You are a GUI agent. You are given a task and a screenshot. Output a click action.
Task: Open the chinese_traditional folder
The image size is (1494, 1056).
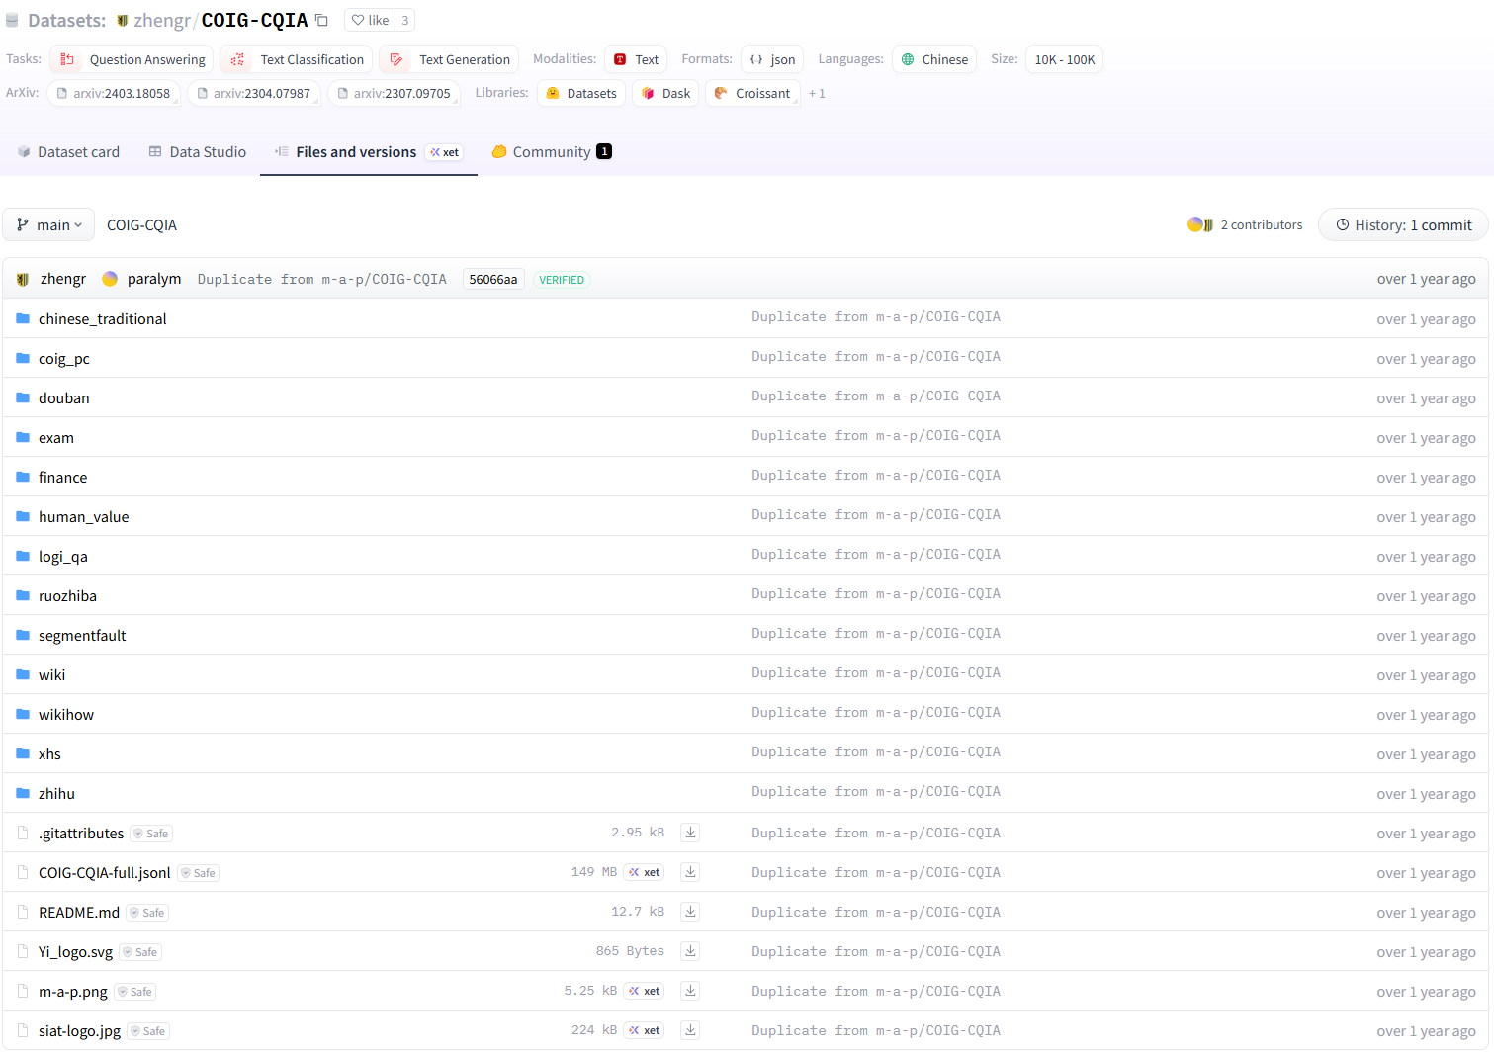102,318
